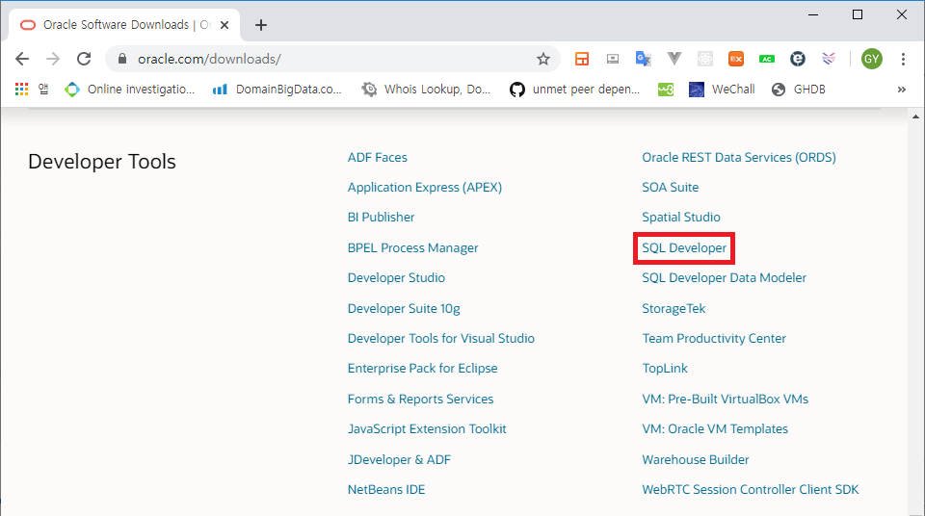Image resolution: width=925 pixels, height=516 pixels.
Task: Go back to the previous page
Action: [x=22, y=59]
